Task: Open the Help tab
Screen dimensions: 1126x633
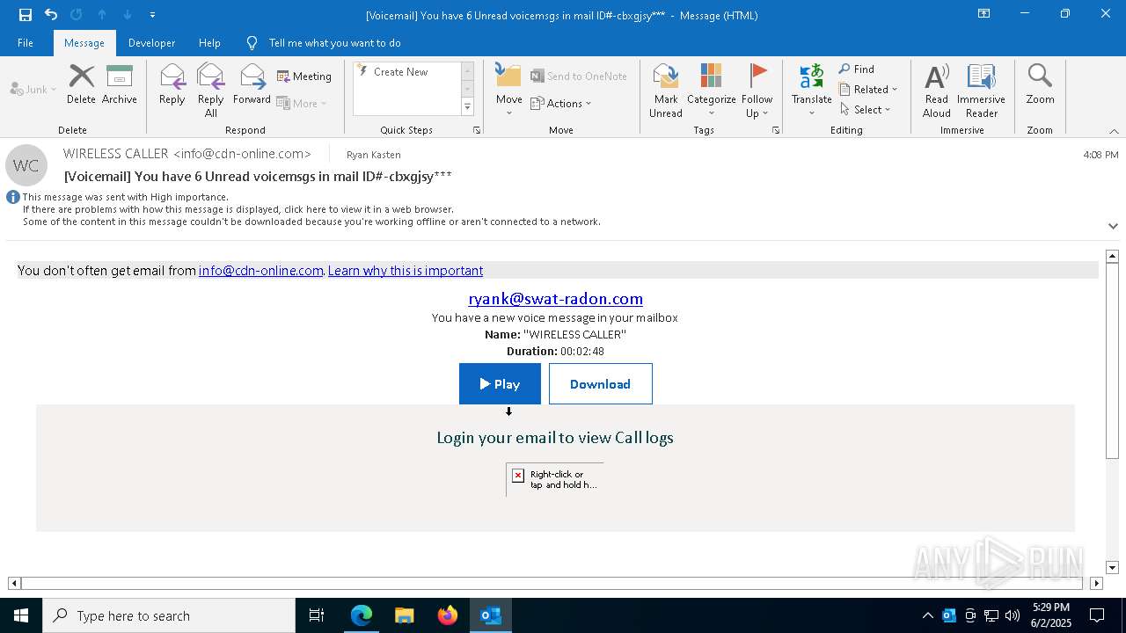Action: pos(209,42)
